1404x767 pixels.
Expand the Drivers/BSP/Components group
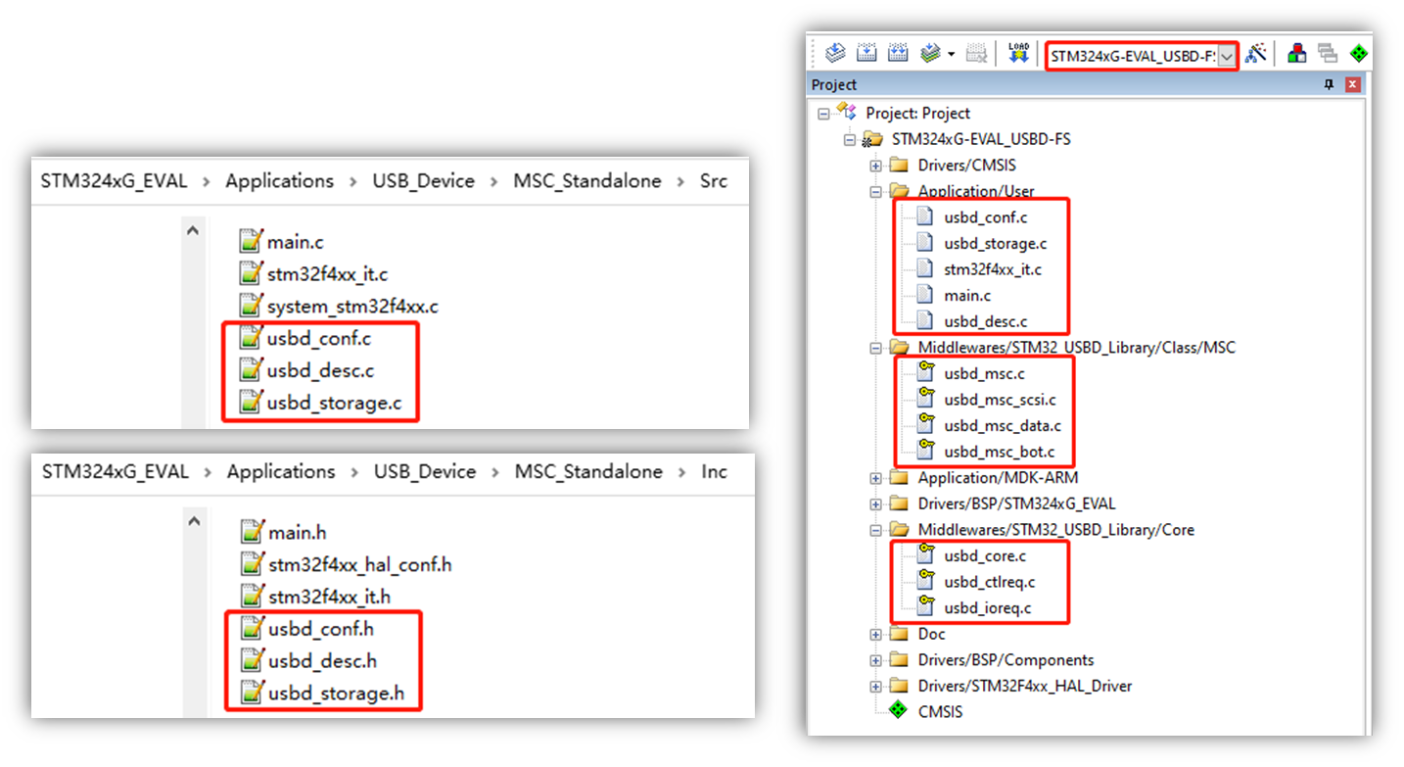click(875, 660)
